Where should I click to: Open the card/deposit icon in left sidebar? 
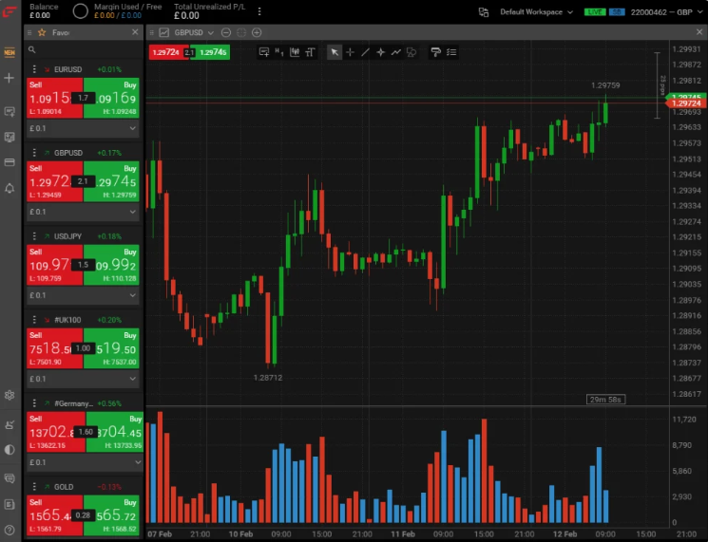[10, 162]
